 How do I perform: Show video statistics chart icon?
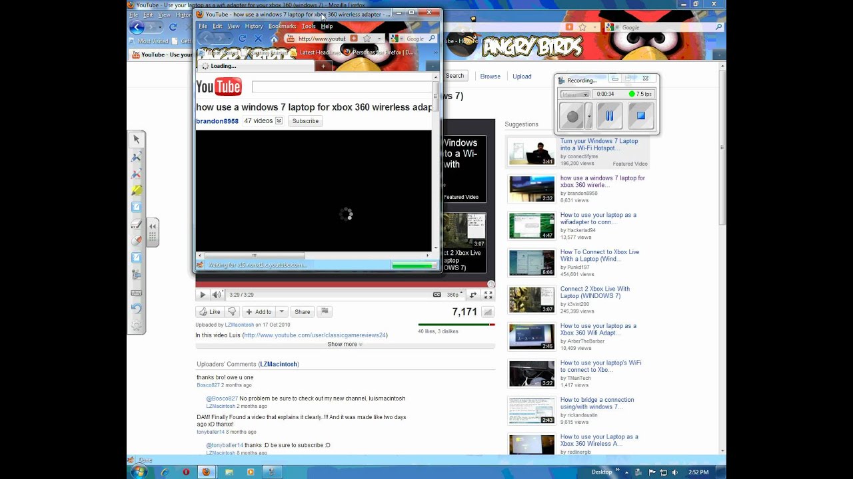point(487,312)
